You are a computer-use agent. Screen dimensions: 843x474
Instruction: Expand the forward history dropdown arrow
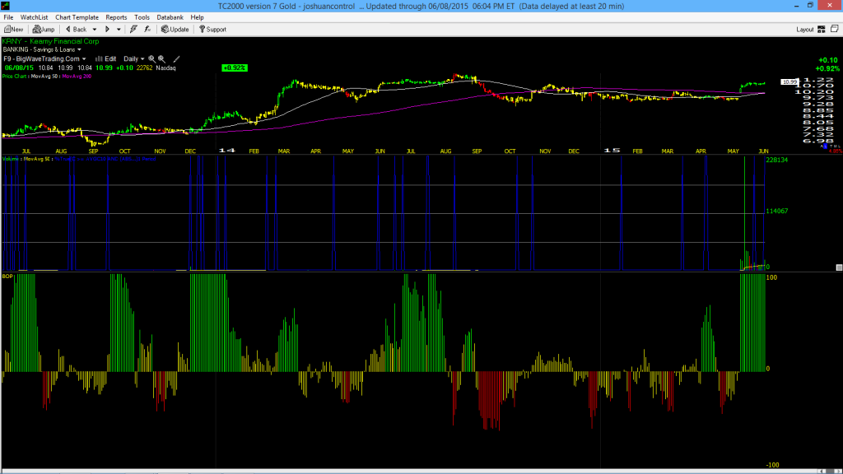coord(119,30)
